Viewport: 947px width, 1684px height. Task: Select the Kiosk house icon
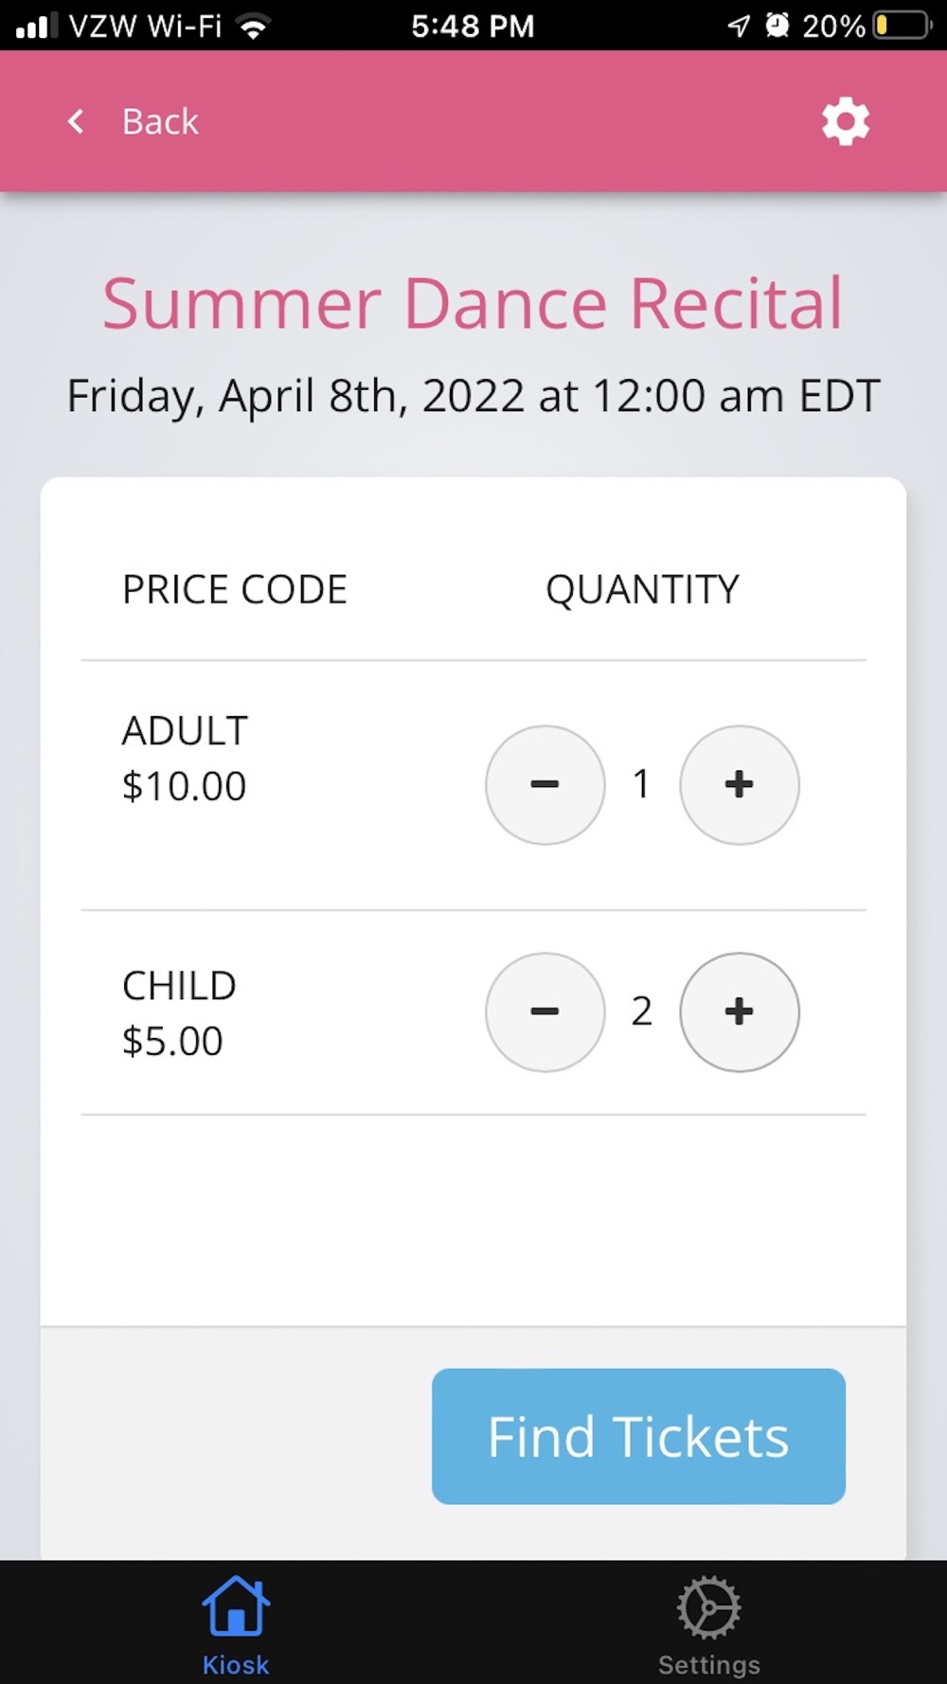click(x=235, y=1606)
